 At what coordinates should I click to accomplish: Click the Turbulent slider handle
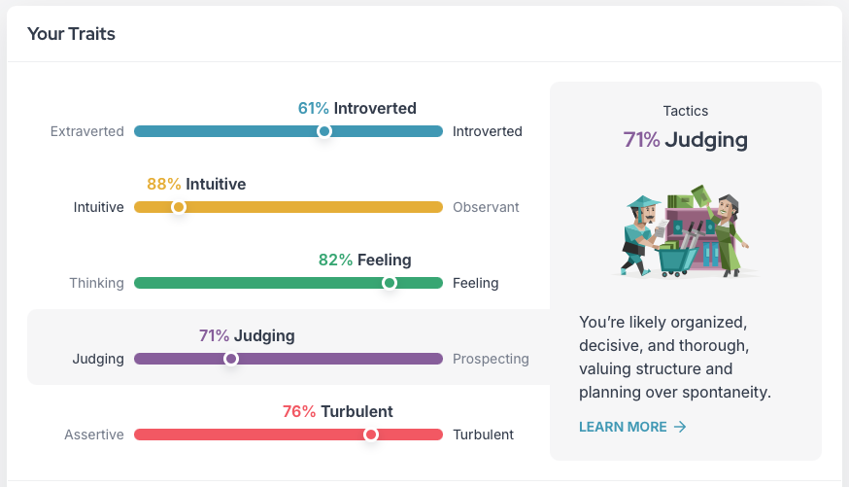(370, 435)
